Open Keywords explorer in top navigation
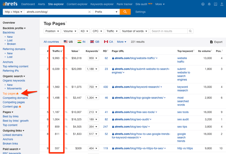The height and width of the screenshot is (154, 226). [102, 4]
